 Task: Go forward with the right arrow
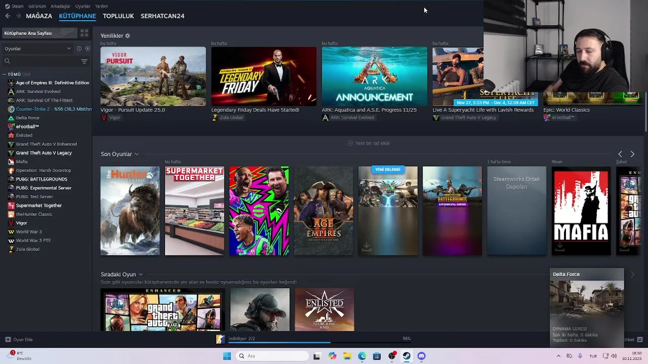pyautogui.click(x=18, y=16)
